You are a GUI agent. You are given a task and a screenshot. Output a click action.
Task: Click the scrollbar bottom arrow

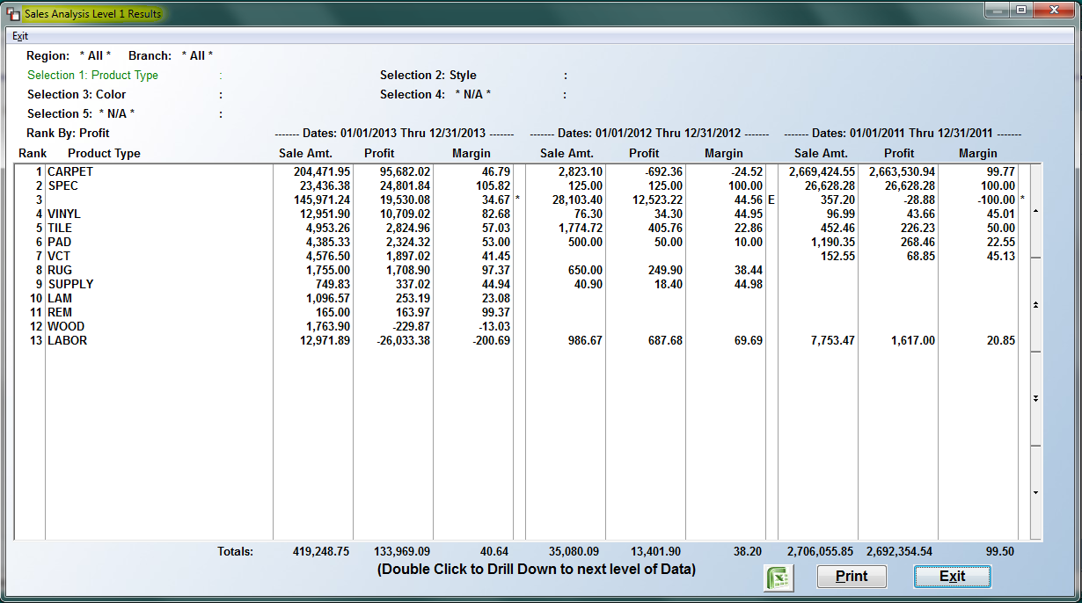point(1035,492)
